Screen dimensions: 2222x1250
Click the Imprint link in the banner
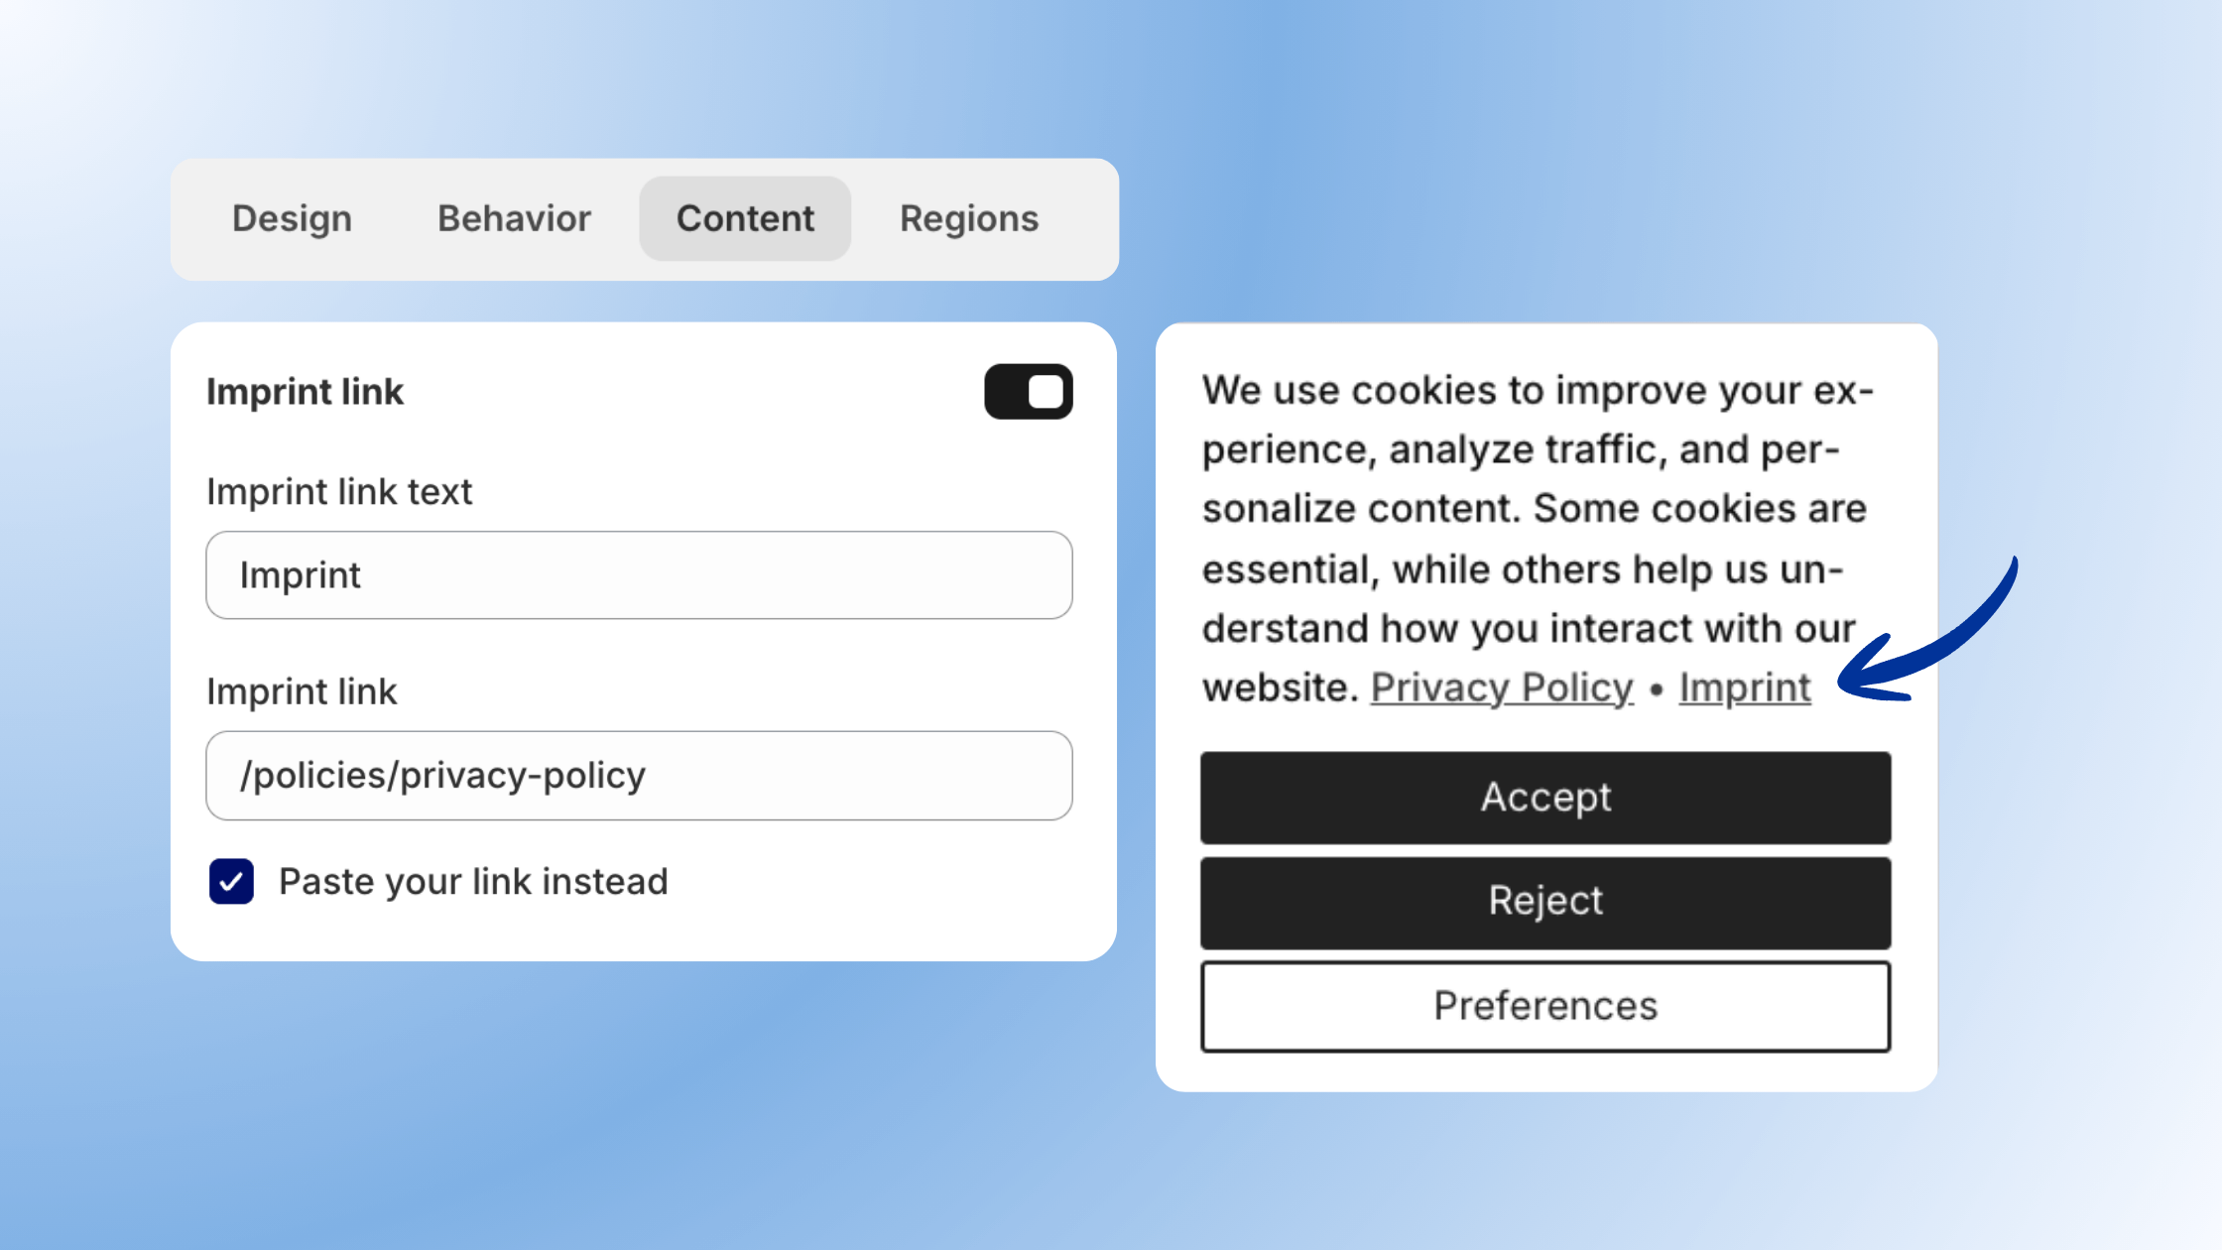(1744, 687)
